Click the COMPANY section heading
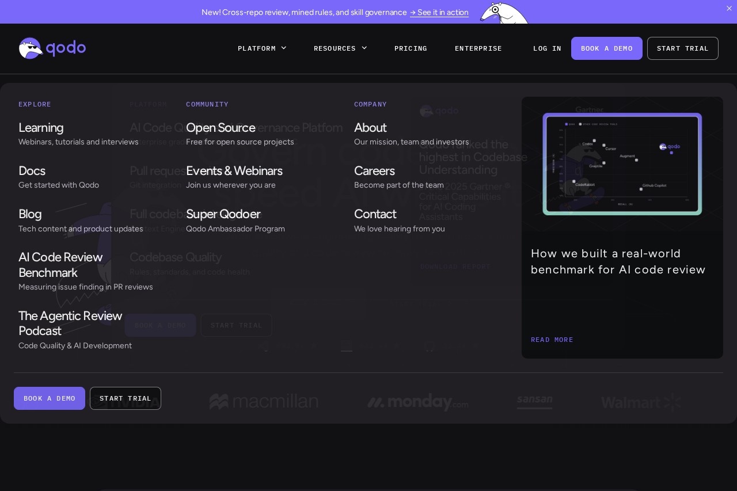The height and width of the screenshot is (491, 737). click(x=370, y=104)
